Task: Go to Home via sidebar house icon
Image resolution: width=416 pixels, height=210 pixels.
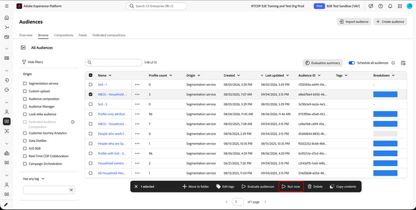Action: (x=7, y=18)
